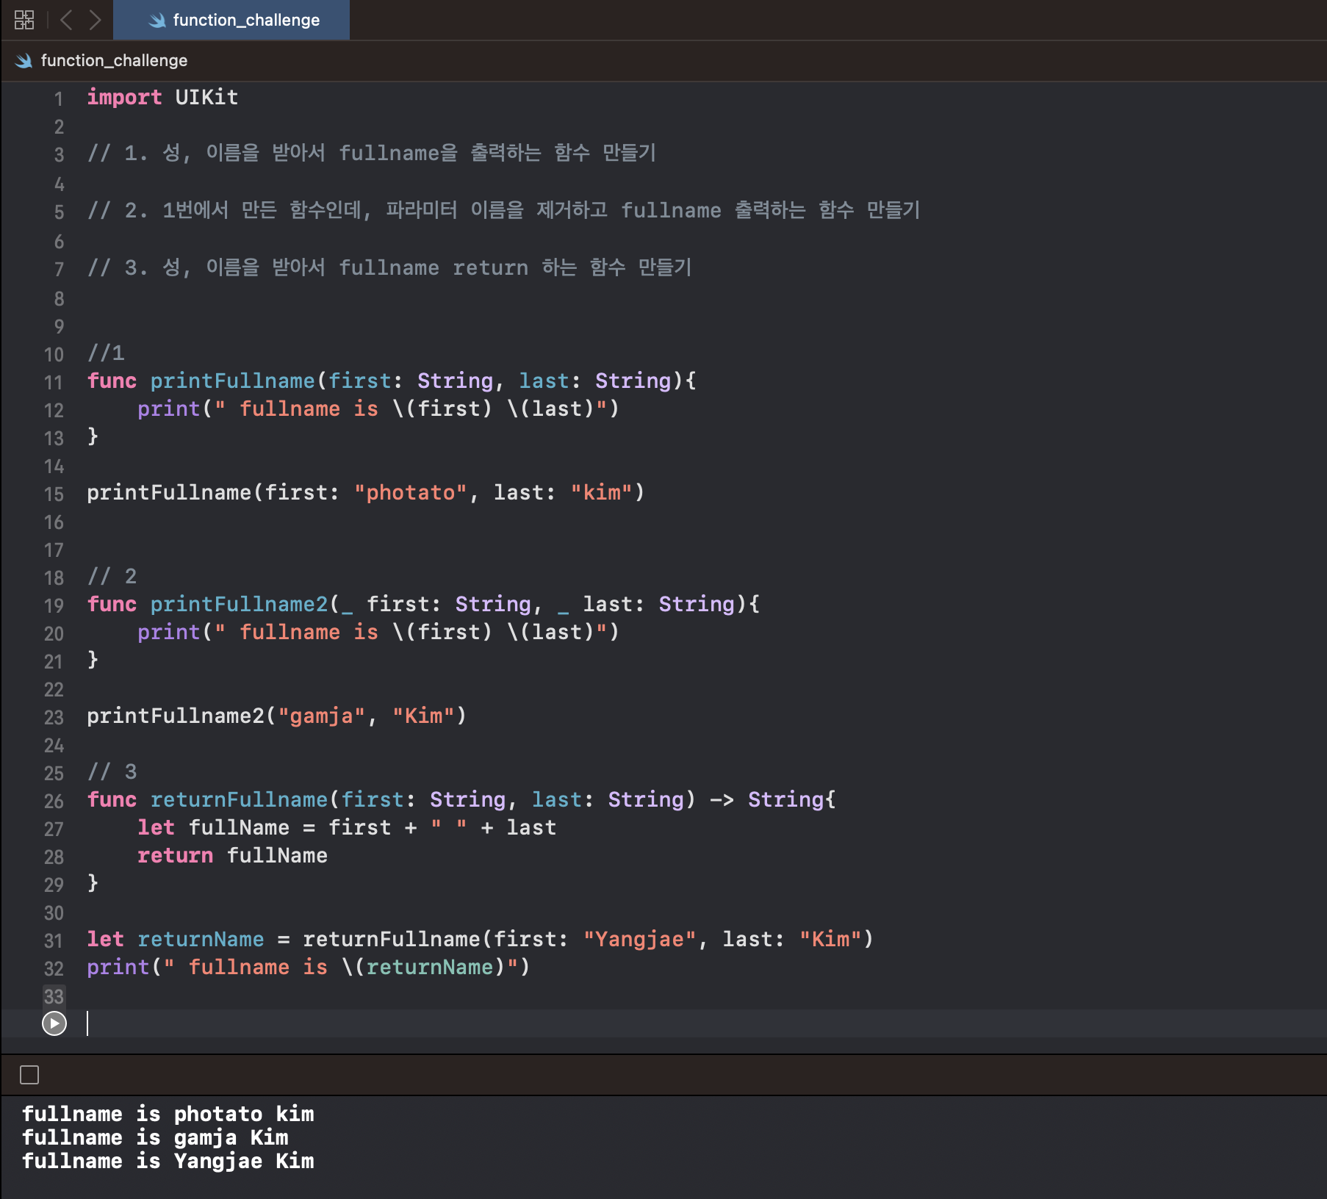
Task: Toggle the debug area square button
Action: point(29,1075)
